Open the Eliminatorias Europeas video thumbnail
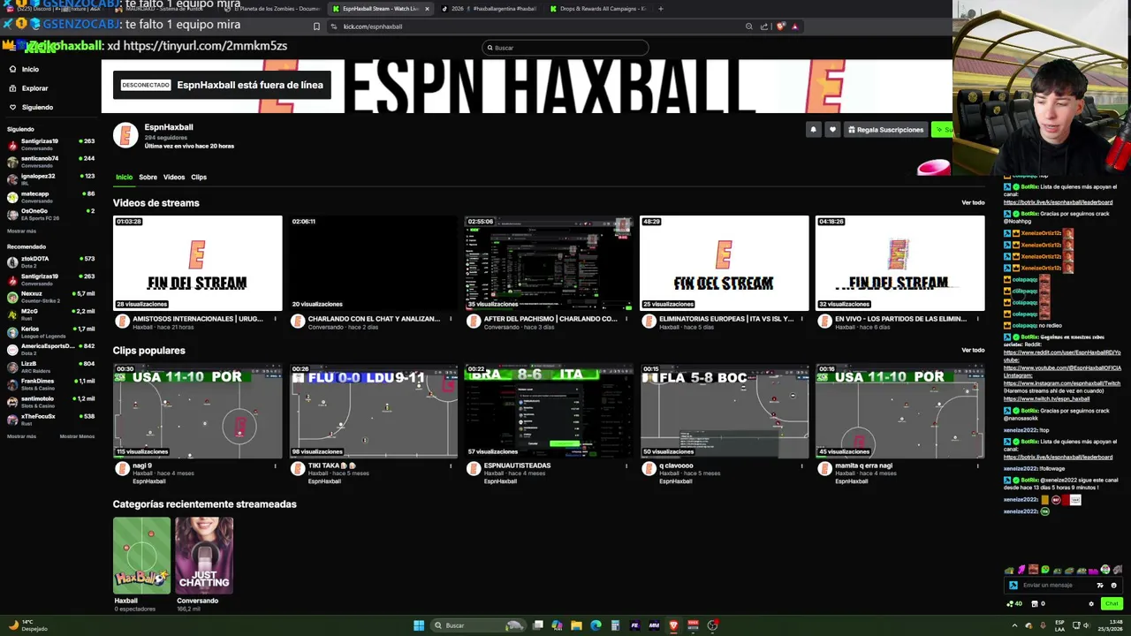The height and width of the screenshot is (636, 1131). point(725,263)
